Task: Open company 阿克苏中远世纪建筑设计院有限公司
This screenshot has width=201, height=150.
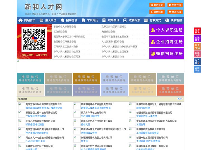Action: click(x=44, y=104)
